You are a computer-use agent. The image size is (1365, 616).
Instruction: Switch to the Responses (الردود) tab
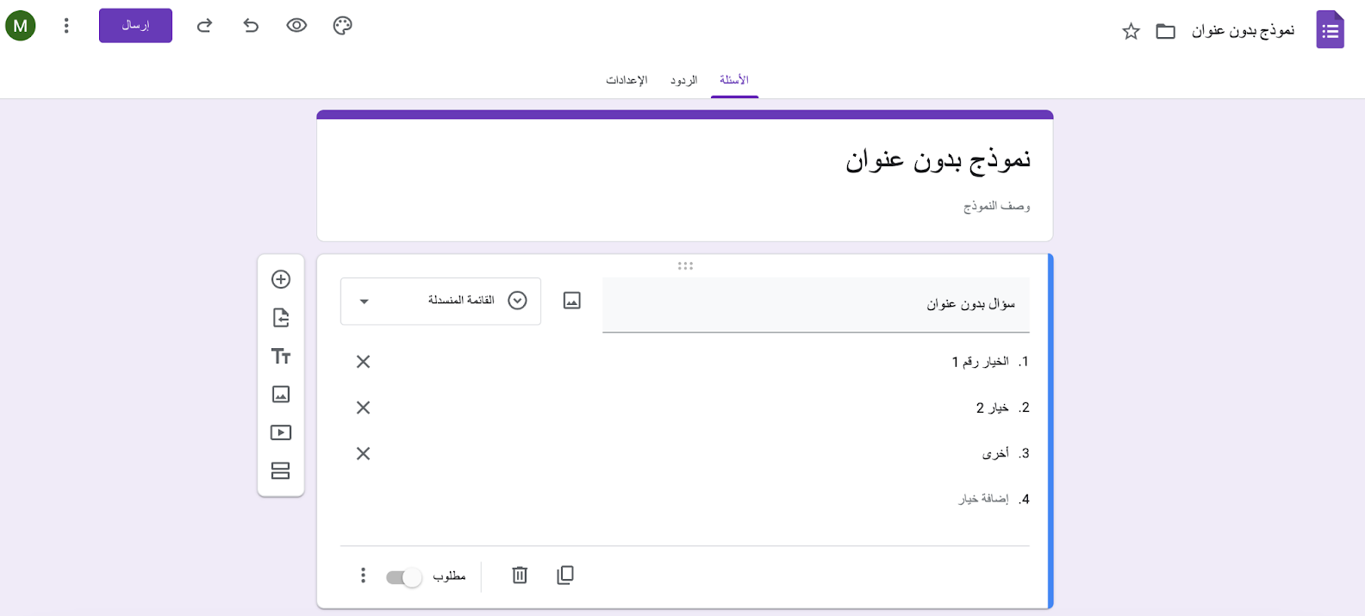tap(683, 80)
